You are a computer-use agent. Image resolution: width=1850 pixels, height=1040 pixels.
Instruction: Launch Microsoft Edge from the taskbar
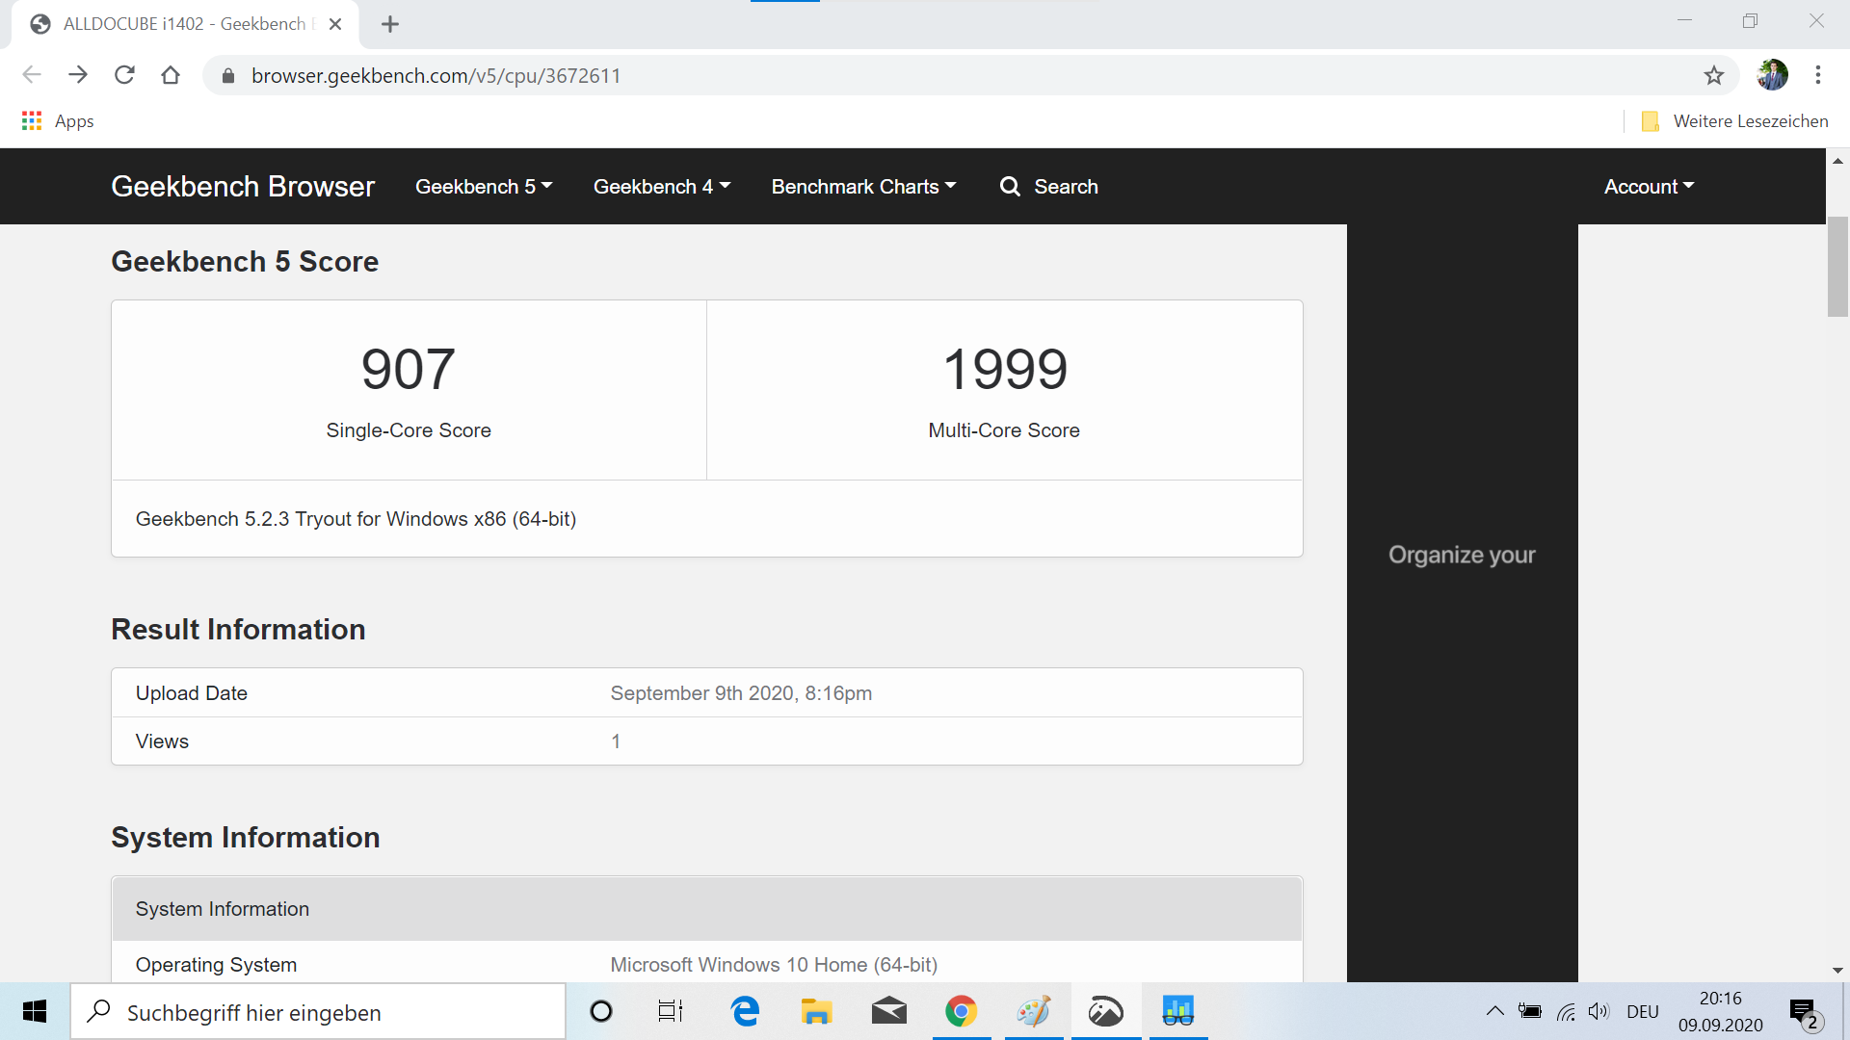click(745, 1011)
